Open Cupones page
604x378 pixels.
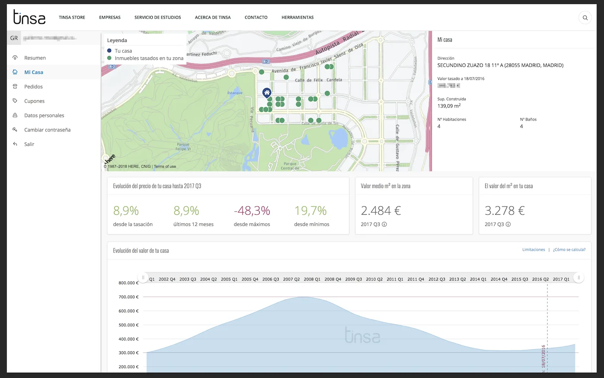[x=35, y=101]
